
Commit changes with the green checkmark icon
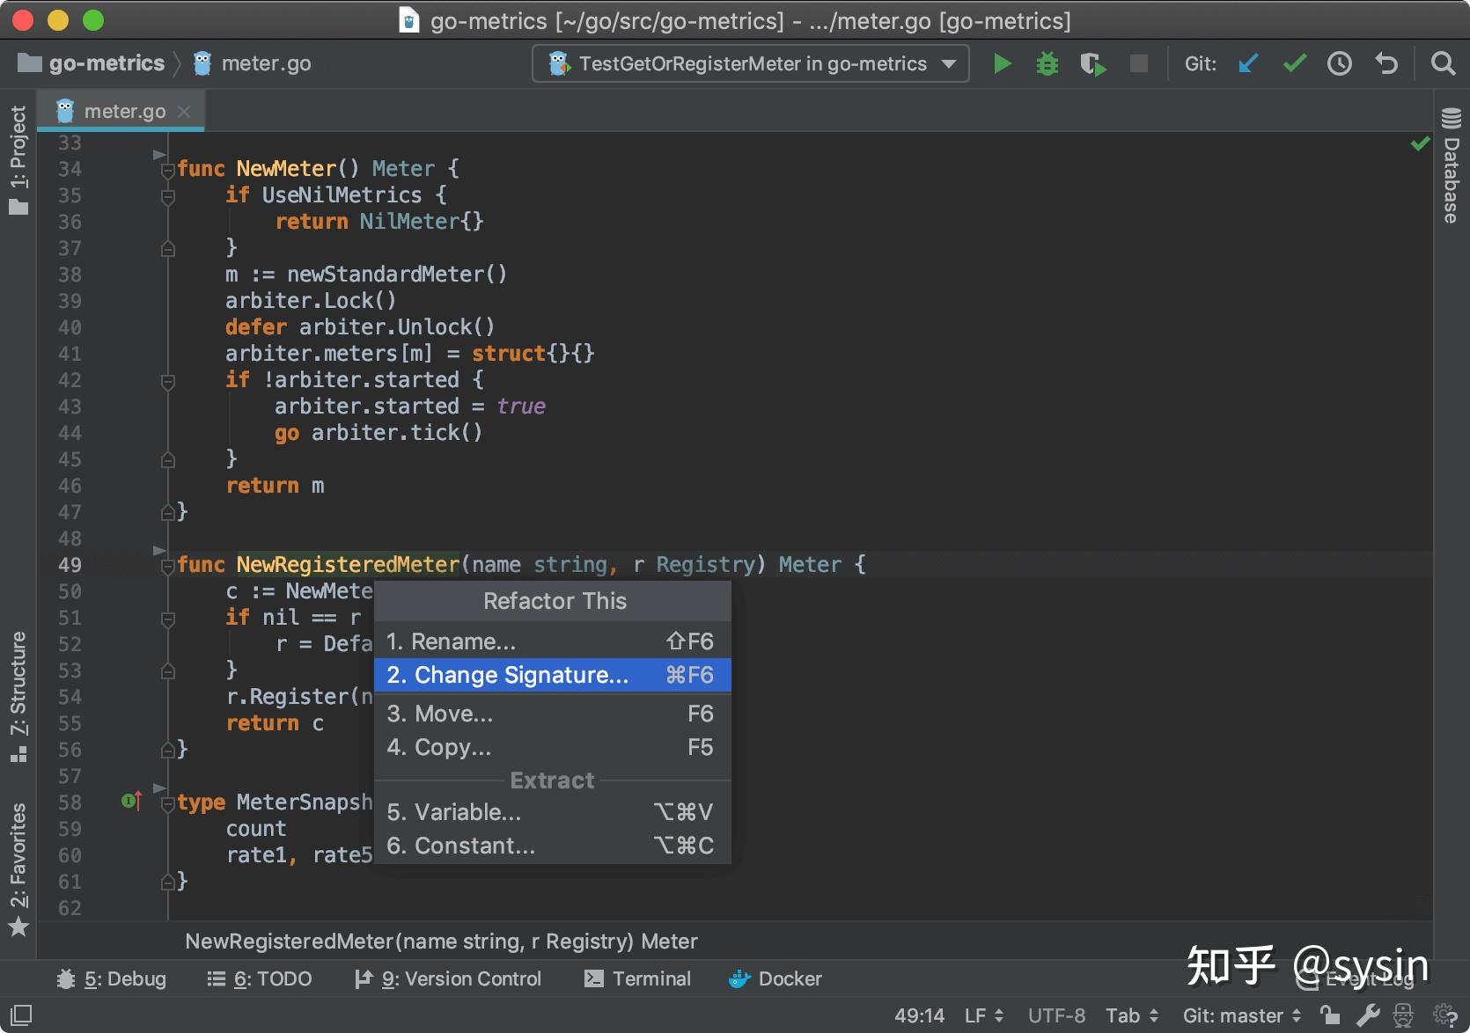point(1293,62)
